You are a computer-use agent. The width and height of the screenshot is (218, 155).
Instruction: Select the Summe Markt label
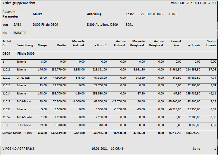[x=12, y=133]
